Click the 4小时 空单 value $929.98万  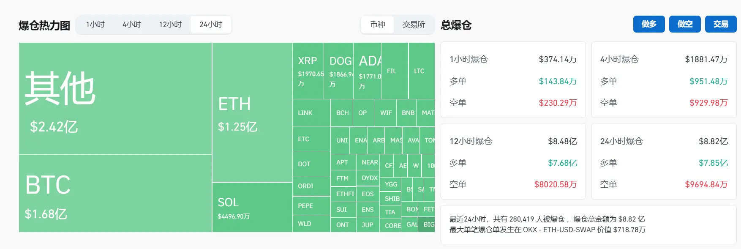click(708, 103)
